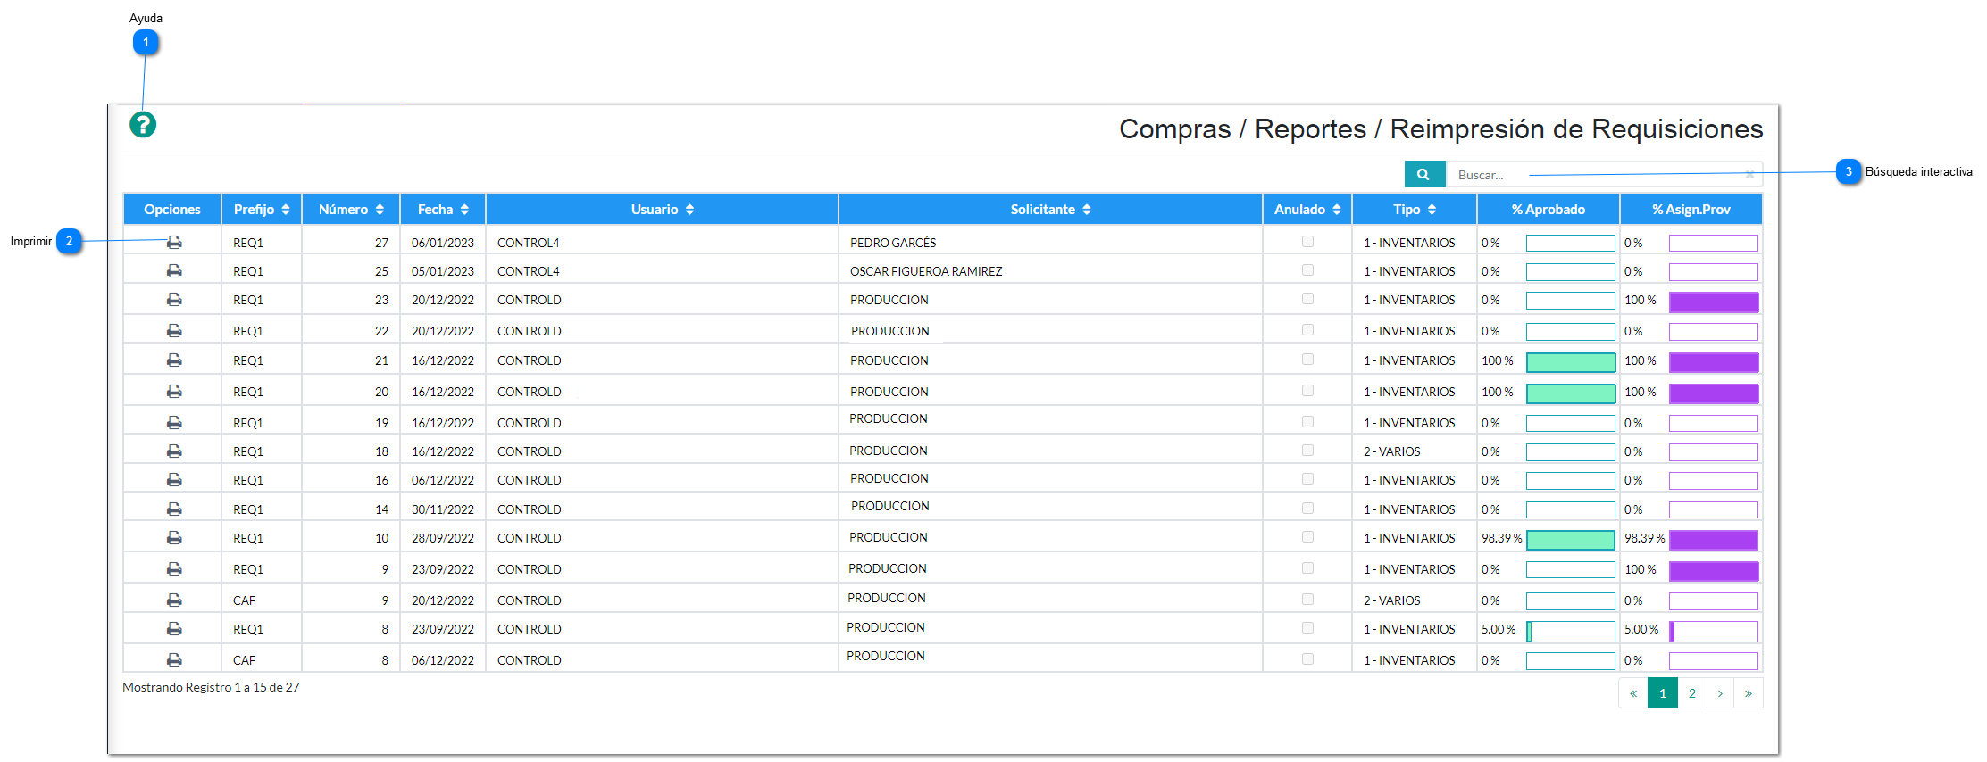Jump to last page of results
The width and height of the screenshot is (1987, 762).
tap(1749, 693)
